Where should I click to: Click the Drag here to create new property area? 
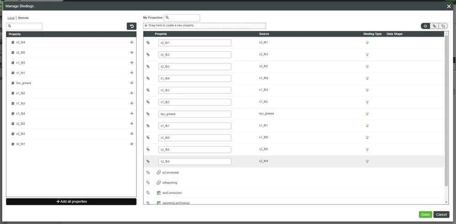[x=204, y=26]
